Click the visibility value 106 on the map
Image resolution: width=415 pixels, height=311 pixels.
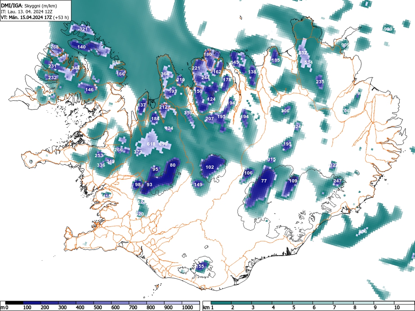tap(248, 173)
